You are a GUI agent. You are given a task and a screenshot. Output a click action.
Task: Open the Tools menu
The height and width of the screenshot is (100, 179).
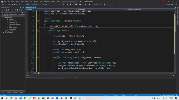[x=41, y=2]
